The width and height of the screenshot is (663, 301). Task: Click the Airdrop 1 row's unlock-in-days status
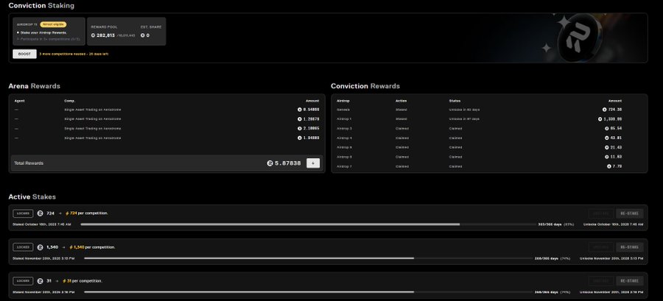coord(464,119)
